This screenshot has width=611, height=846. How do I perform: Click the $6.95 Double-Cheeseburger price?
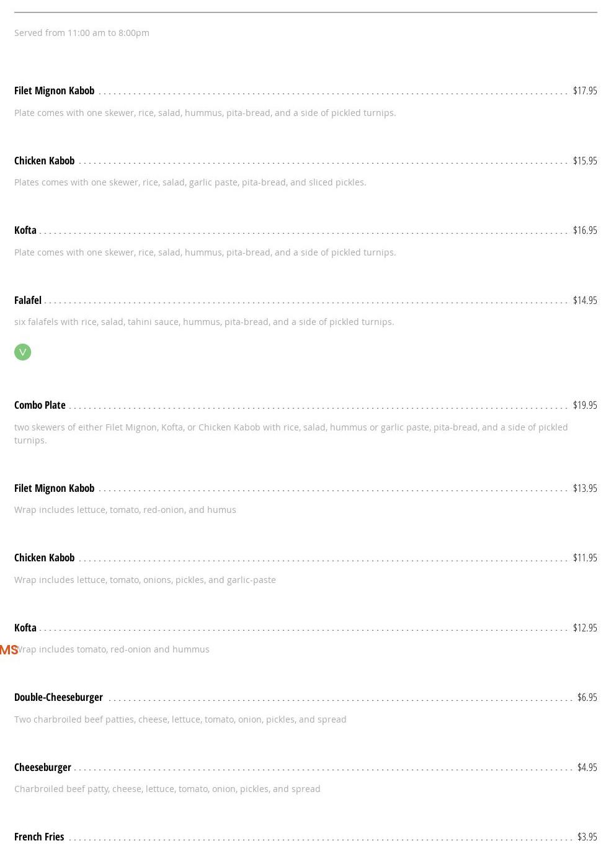click(x=587, y=697)
